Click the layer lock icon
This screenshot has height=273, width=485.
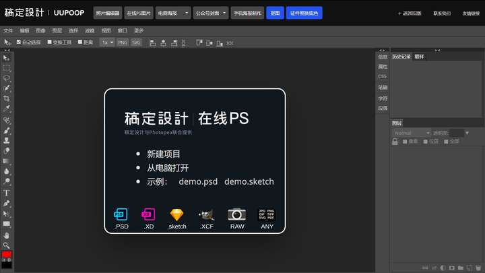click(395, 142)
